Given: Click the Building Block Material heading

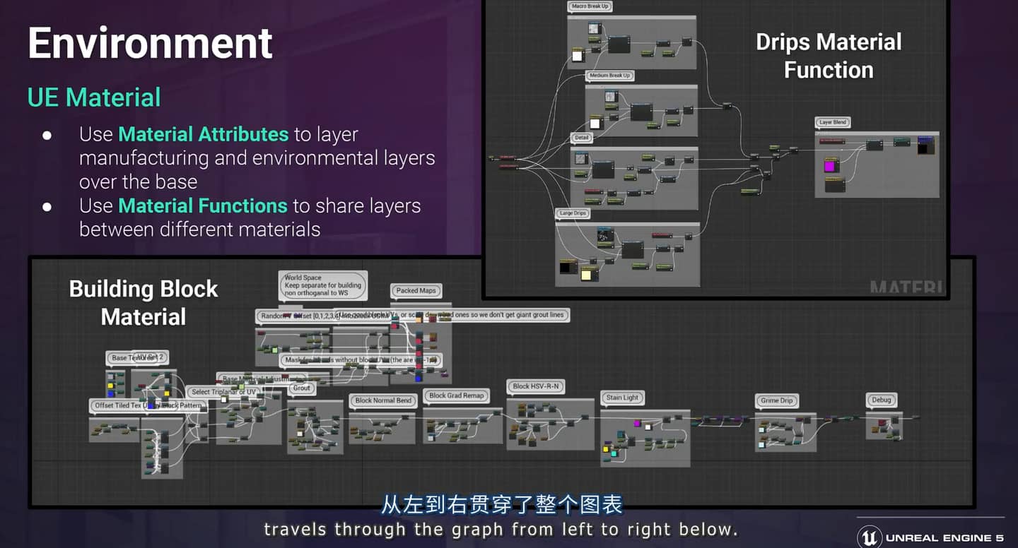Looking at the screenshot, I should point(144,302).
